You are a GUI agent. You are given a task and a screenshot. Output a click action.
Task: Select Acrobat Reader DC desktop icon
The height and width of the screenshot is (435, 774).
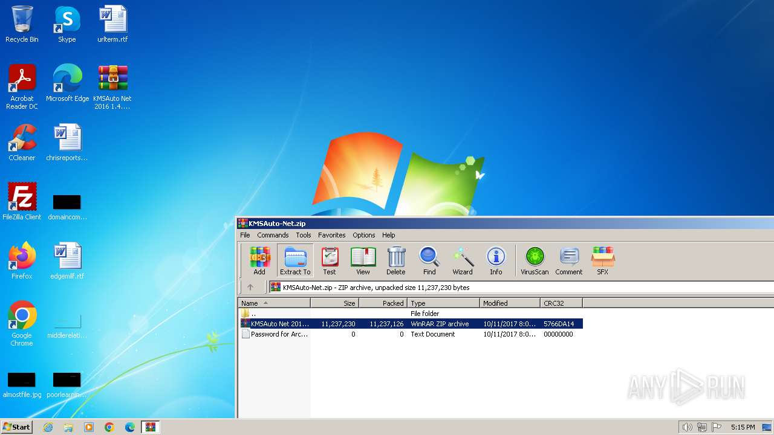click(22, 87)
